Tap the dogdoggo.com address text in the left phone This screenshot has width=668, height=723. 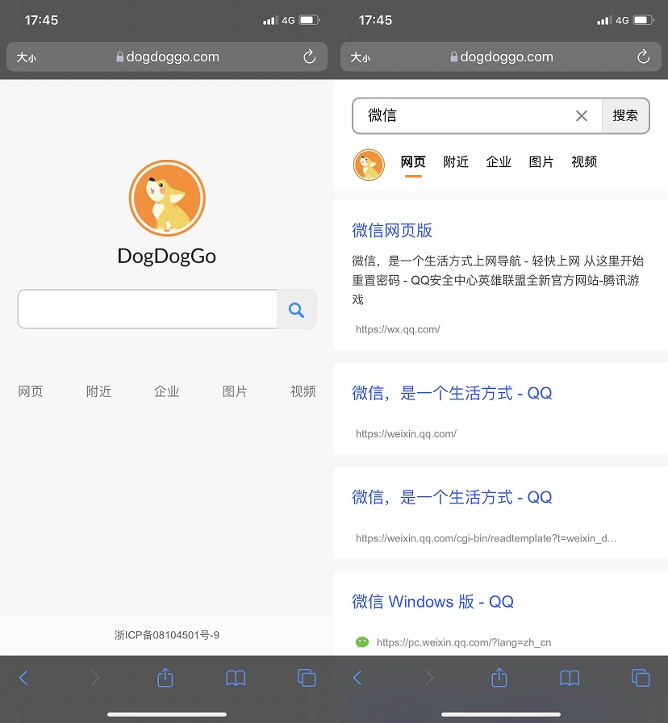pos(173,56)
